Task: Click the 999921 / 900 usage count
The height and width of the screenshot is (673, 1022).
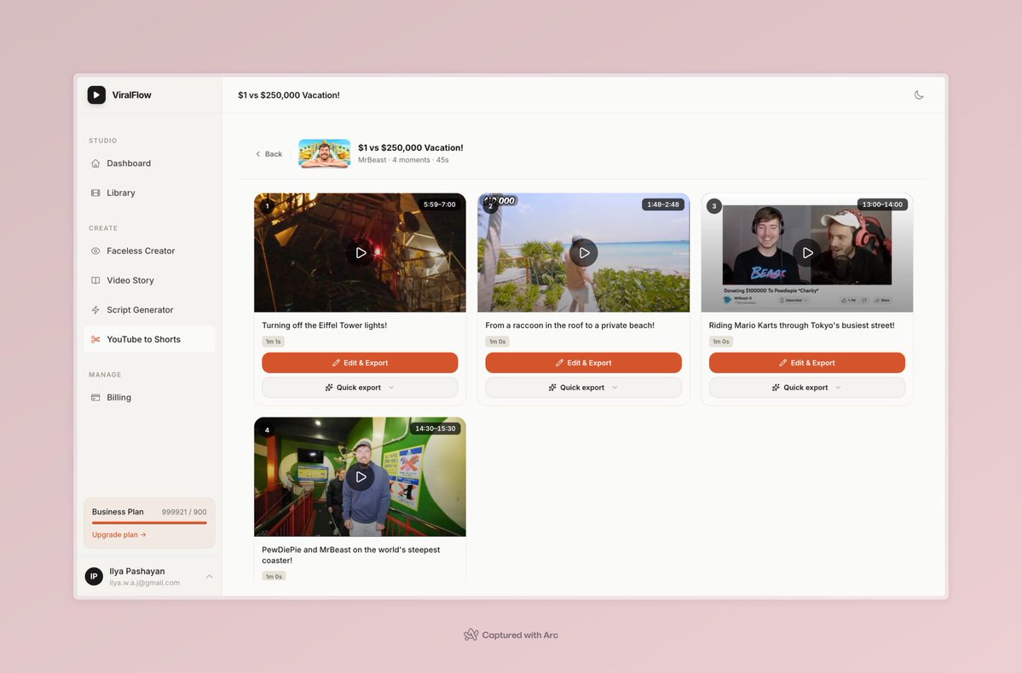Action: tap(184, 512)
